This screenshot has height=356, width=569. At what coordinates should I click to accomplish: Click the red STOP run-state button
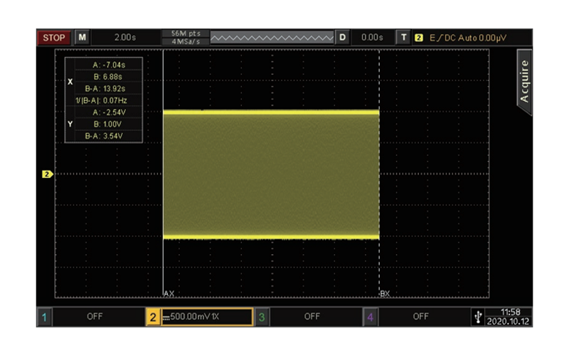pos(54,38)
